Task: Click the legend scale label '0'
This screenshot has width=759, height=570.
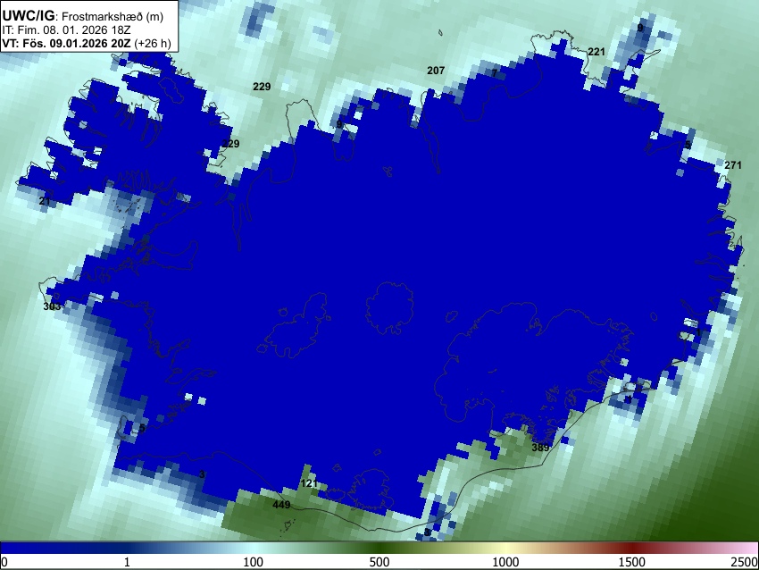Action: click(x=4, y=562)
